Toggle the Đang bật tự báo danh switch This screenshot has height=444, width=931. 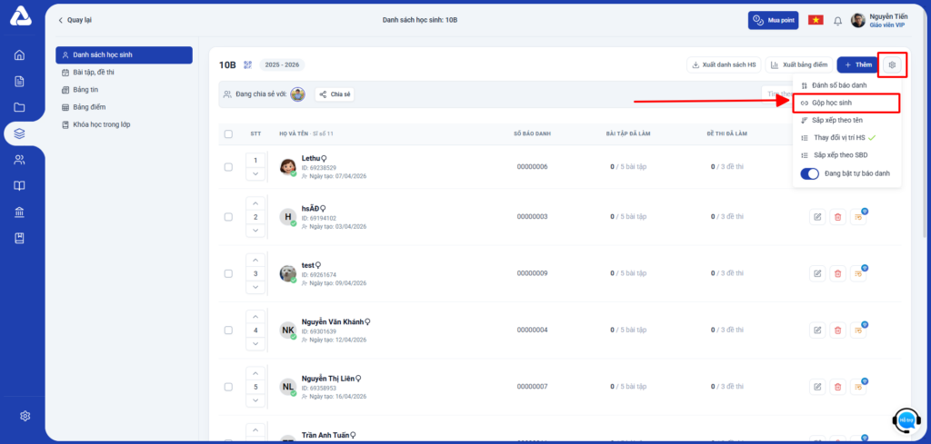point(810,173)
